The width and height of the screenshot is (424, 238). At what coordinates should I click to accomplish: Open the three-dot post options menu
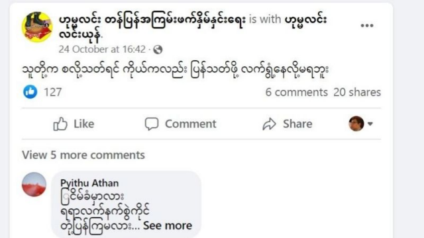[x=367, y=25]
